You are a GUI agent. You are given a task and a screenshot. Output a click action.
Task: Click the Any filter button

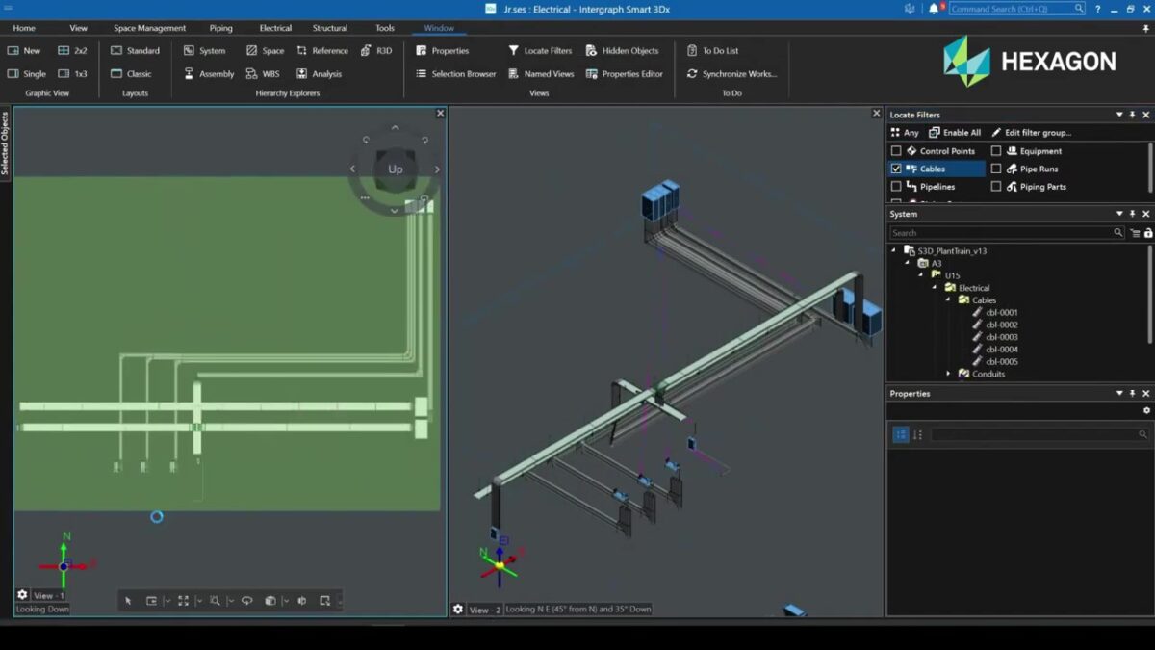(905, 133)
